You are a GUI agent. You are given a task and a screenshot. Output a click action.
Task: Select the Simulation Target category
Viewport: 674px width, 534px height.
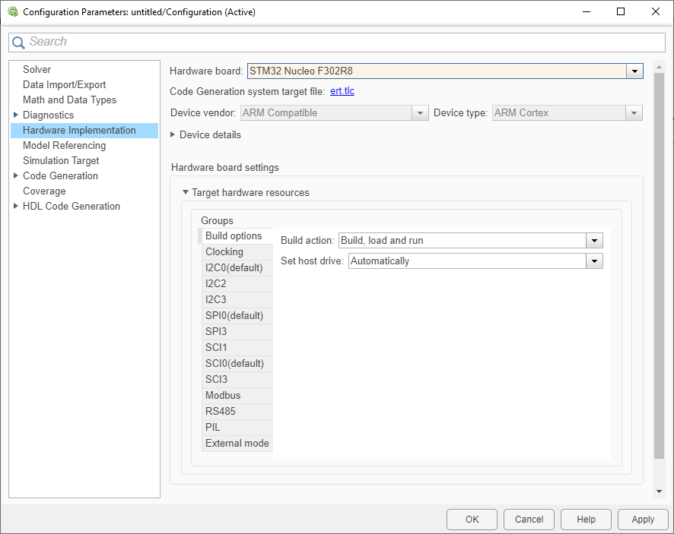click(x=61, y=160)
